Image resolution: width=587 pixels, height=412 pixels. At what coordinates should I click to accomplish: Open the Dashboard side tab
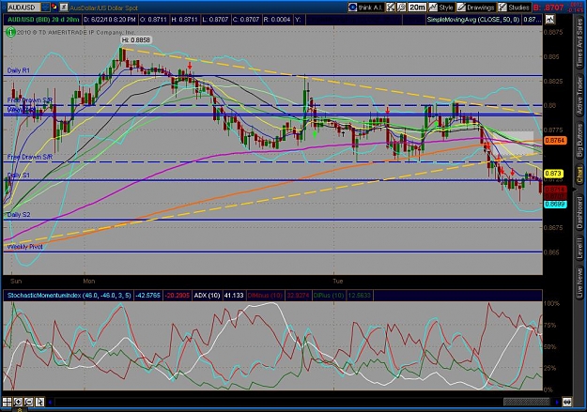[x=579, y=211]
